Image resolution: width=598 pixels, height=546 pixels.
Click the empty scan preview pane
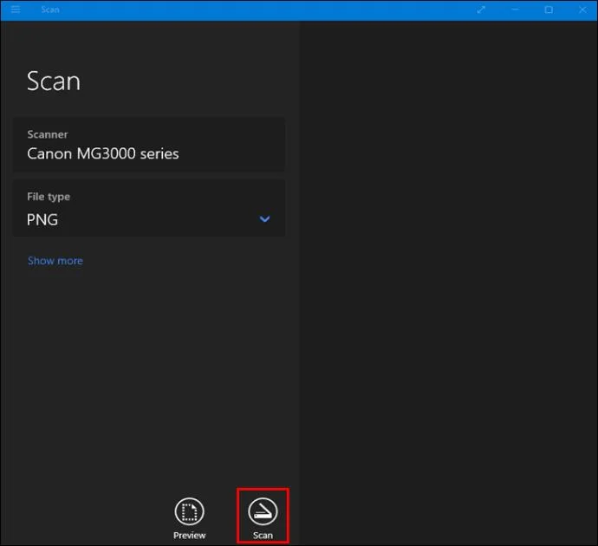click(x=448, y=283)
